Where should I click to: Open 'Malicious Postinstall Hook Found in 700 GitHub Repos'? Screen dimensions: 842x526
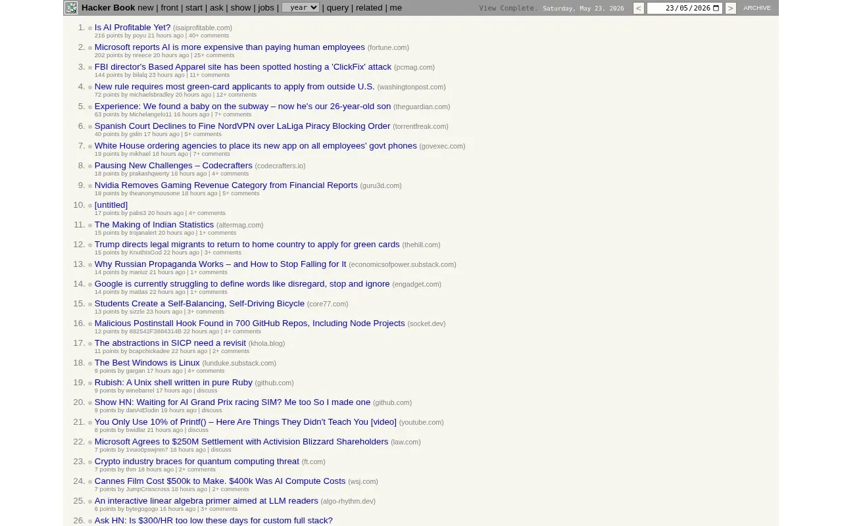point(250,323)
